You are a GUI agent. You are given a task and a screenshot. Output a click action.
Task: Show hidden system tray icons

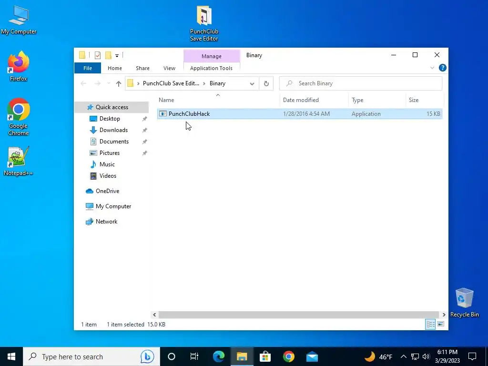pos(403,356)
